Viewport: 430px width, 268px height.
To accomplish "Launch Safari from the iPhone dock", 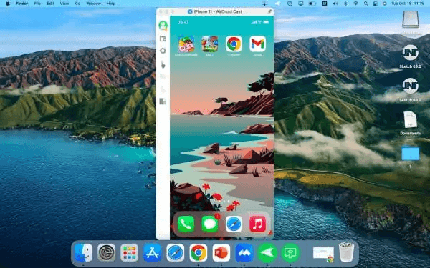I will pyautogui.click(x=234, y=224).
